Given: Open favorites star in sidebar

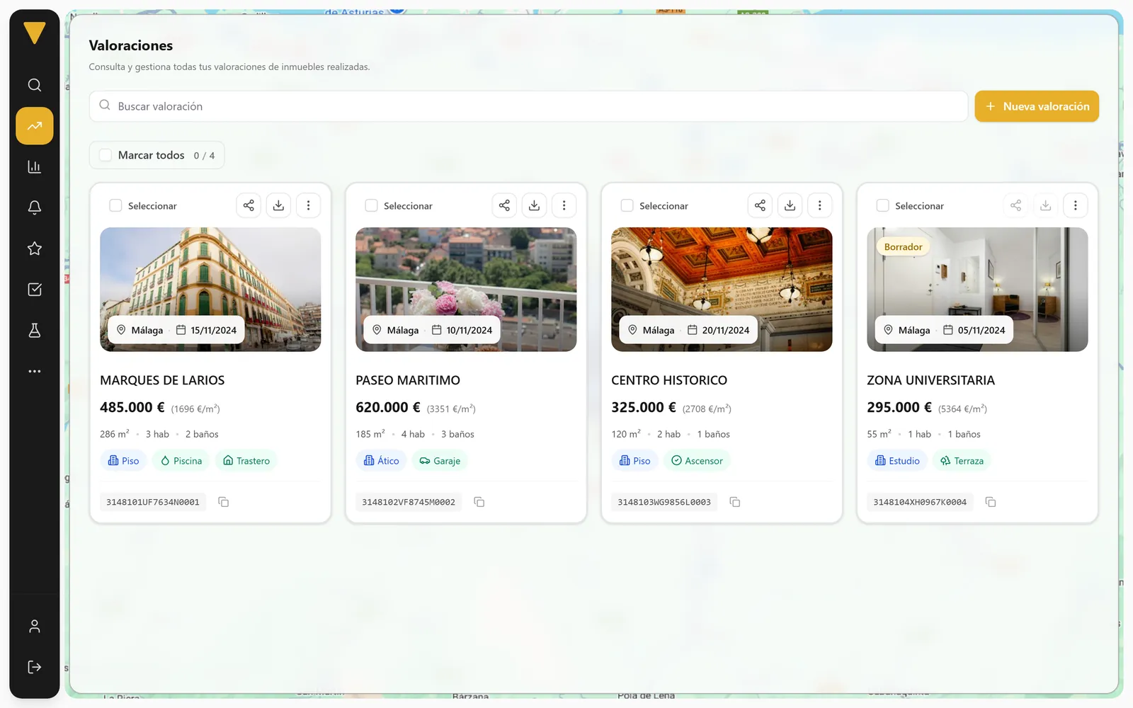Looking at the screenshot, I should point(34,249).
